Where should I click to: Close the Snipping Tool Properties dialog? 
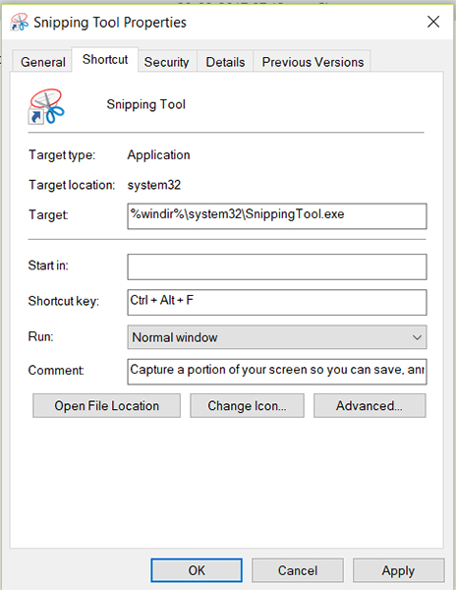[x=433, y=22]
